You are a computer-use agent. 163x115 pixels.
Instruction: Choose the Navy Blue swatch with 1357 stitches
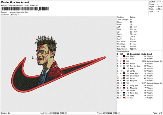(x=124, y=85)
